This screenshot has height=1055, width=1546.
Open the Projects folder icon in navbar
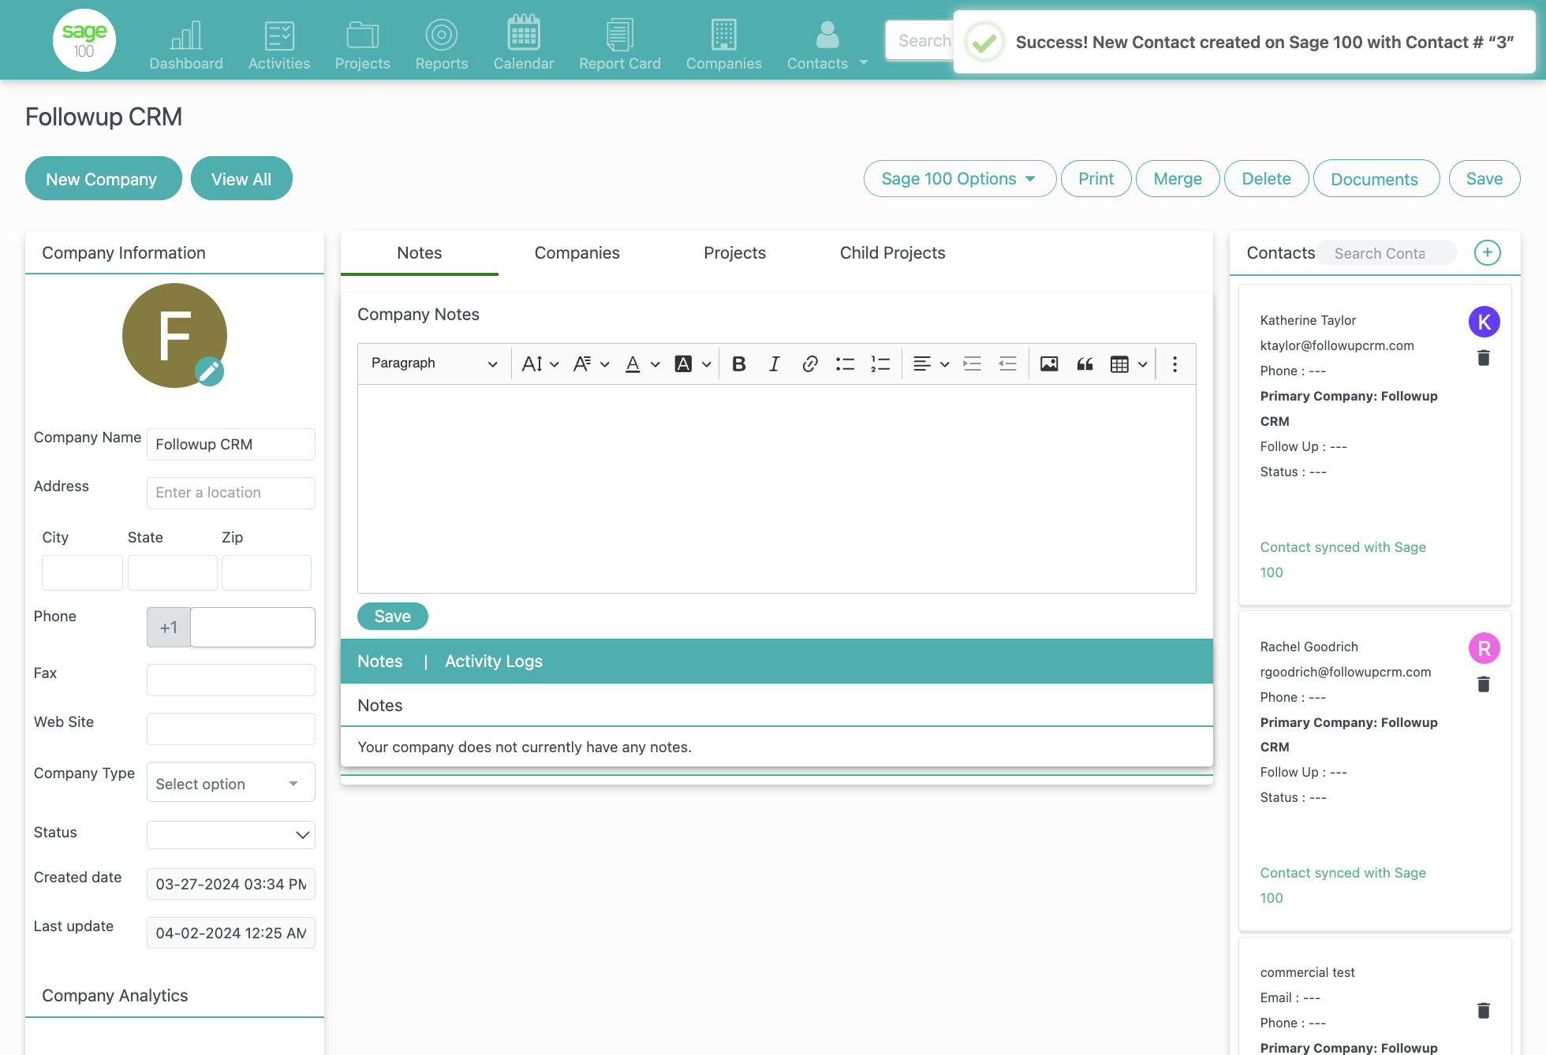[363, 35]
